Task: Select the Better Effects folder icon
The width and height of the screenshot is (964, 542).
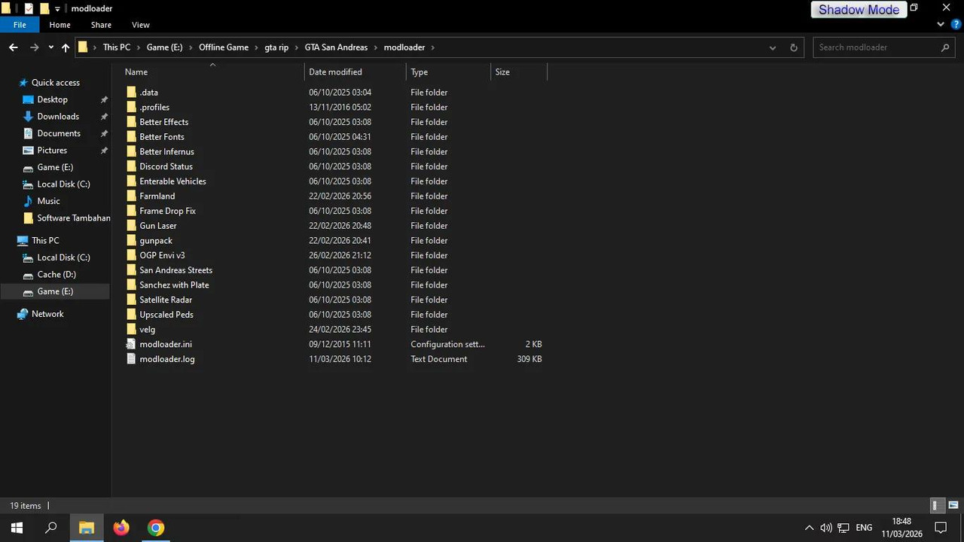Action: [132, 122]
